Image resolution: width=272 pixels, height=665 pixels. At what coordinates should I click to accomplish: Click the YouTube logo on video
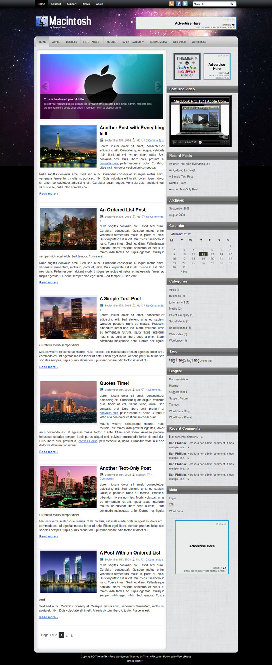(x=224, y=137)
